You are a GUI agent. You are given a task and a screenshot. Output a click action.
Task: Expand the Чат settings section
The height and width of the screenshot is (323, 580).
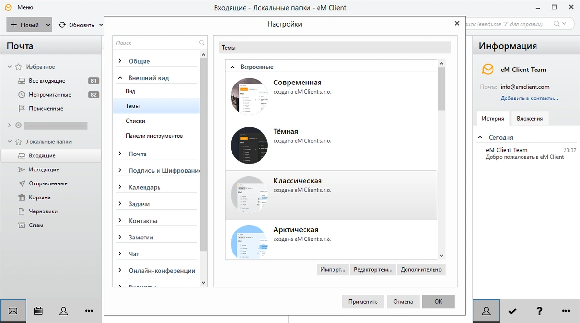120,253
